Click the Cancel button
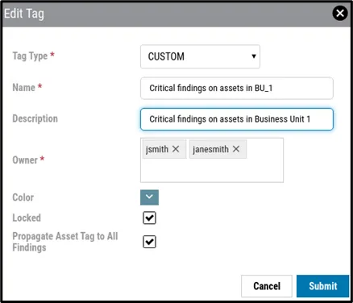 point(267,286)
